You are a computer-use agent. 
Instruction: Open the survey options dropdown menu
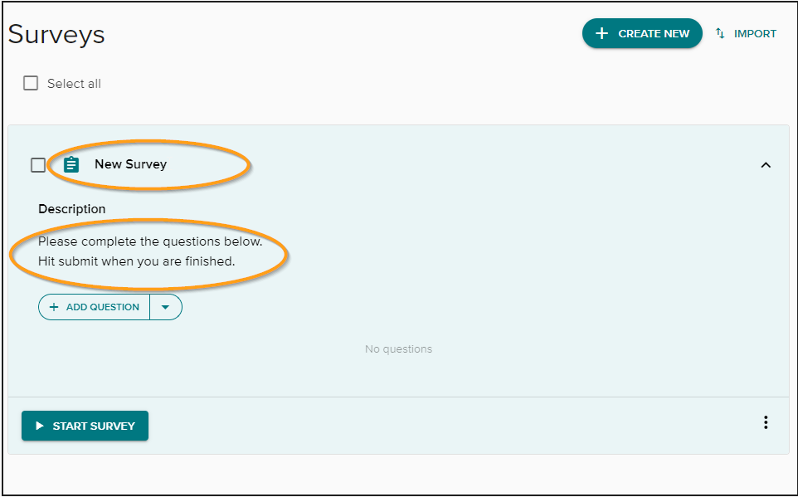[x=766, y=422]
